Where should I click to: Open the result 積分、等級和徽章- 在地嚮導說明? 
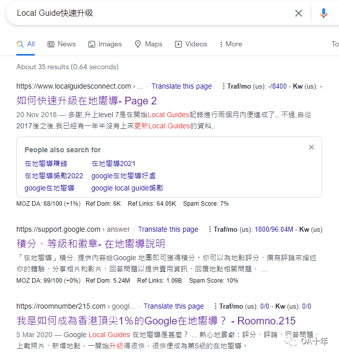tap(91, 244)
